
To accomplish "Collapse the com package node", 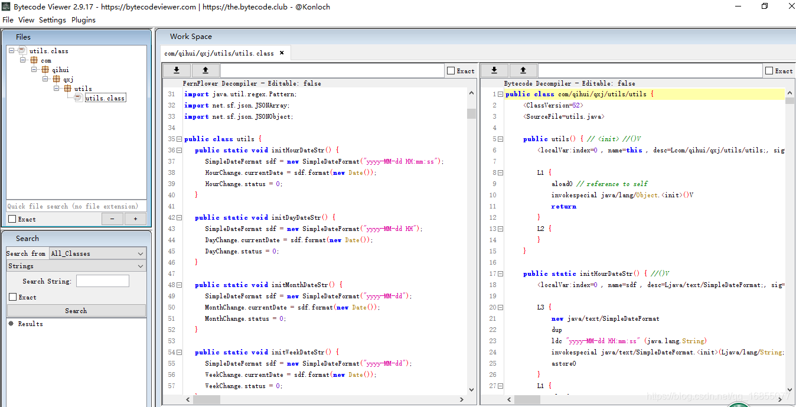I will click(23, 60).
